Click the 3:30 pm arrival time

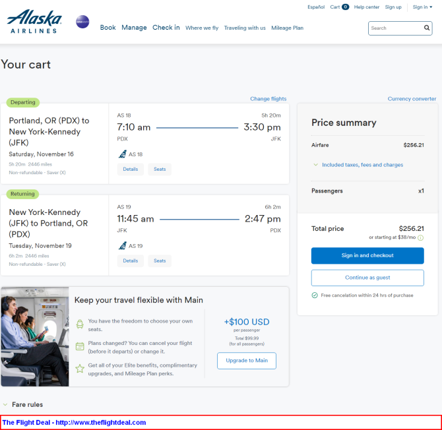point(262,127)
